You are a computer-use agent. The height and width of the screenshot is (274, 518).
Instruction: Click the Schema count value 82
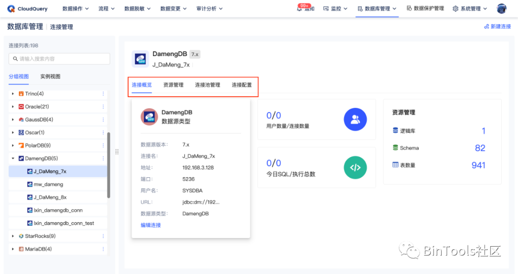coord(480,148)
